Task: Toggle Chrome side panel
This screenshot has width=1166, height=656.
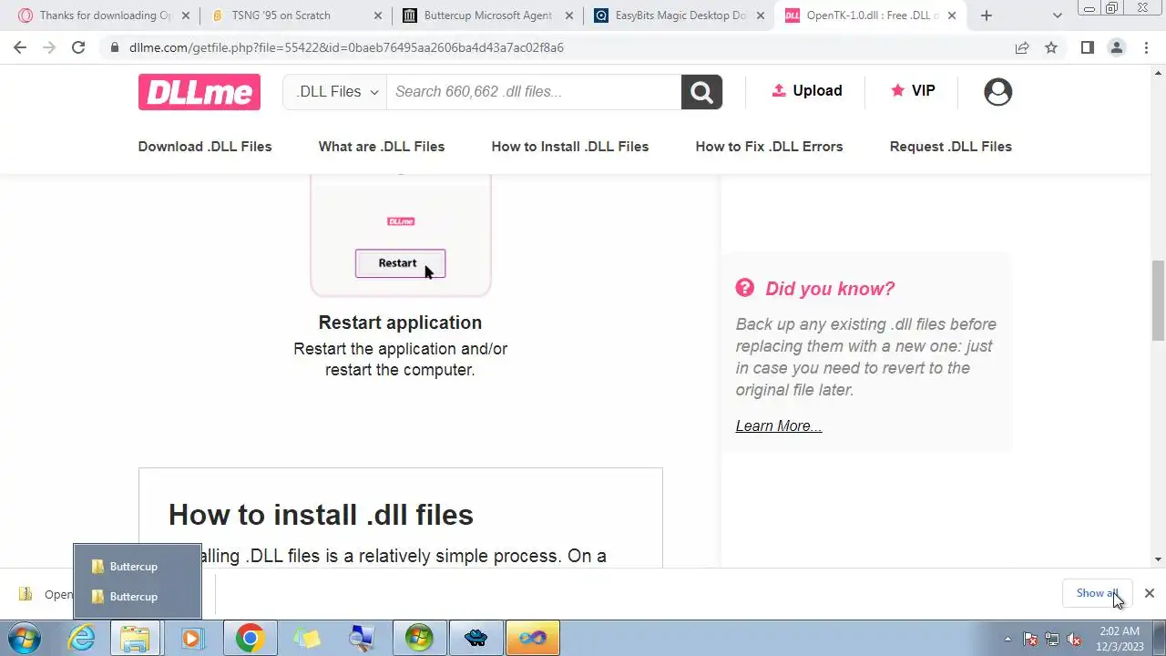Action: point(1087,47)
